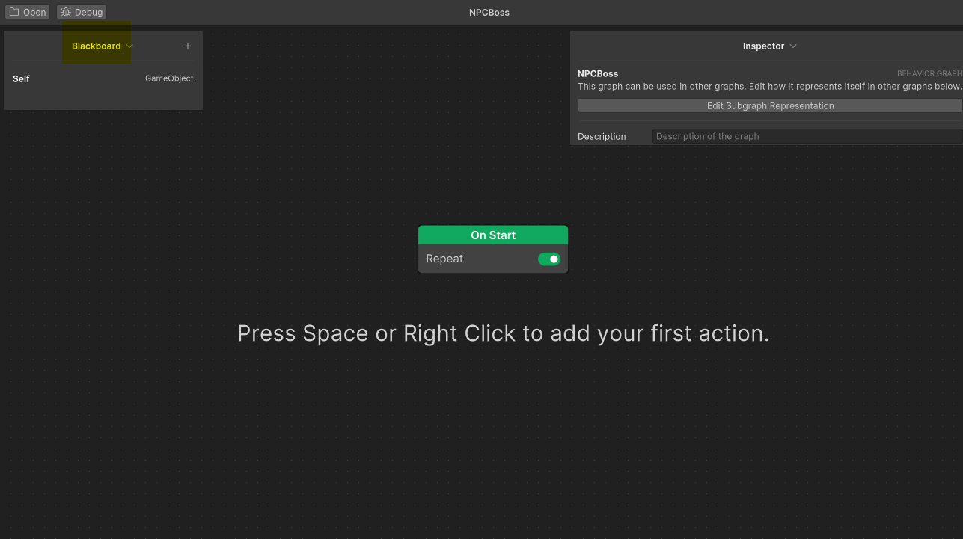The width and height of the screenshot is (963, 539).
Task: Click the Debug button with bug icon
Action: [82, 12]
